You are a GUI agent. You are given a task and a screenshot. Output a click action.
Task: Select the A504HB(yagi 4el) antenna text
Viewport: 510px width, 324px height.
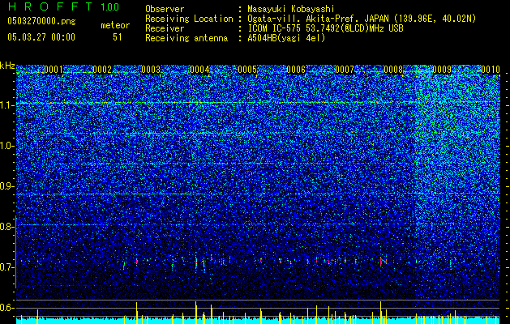(x=286, y=38)
